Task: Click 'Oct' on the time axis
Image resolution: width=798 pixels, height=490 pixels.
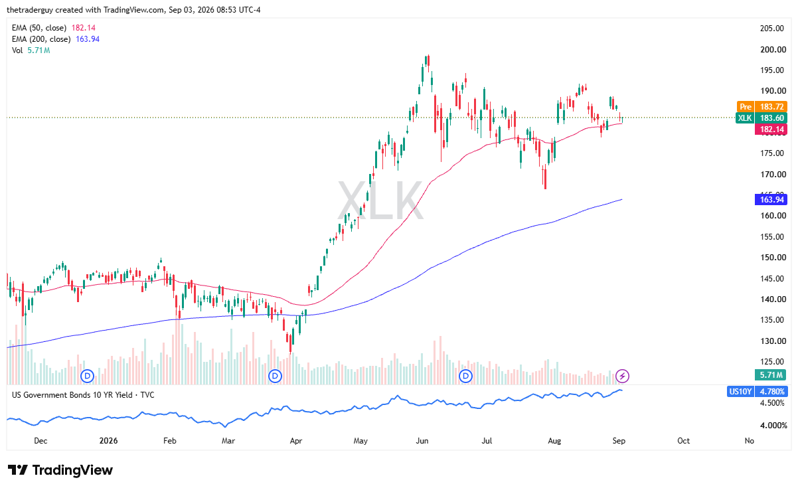Action: (x=684, y=441)
